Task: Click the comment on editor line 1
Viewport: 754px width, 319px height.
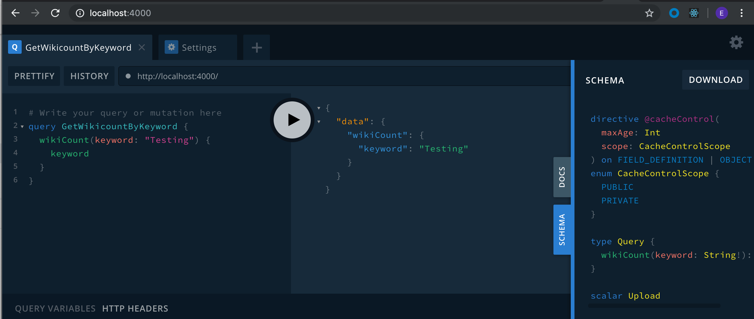Action: pos(125,113)
